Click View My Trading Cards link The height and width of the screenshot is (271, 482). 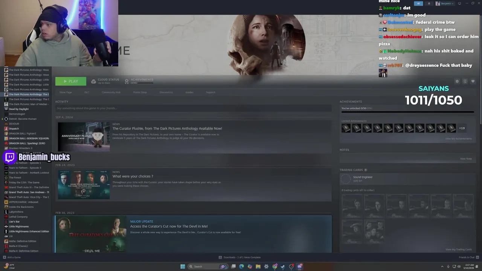(x=459, y=250)
